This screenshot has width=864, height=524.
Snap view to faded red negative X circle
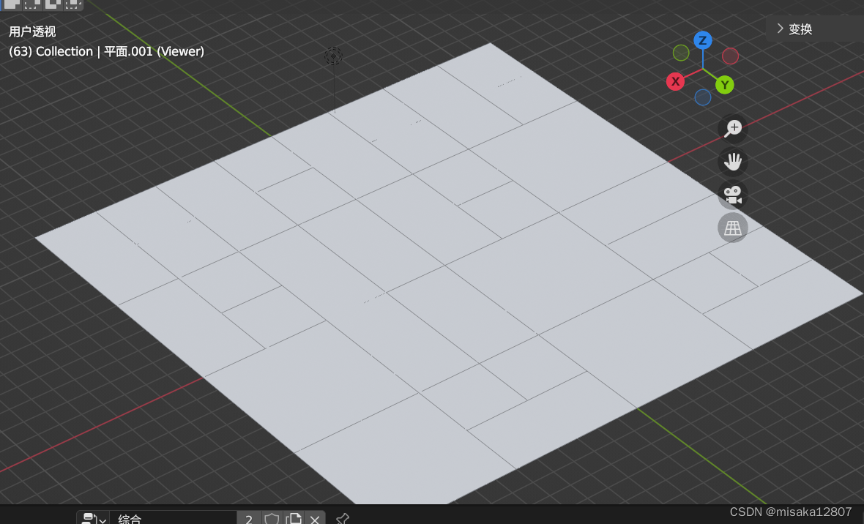(x=730, y=56)
